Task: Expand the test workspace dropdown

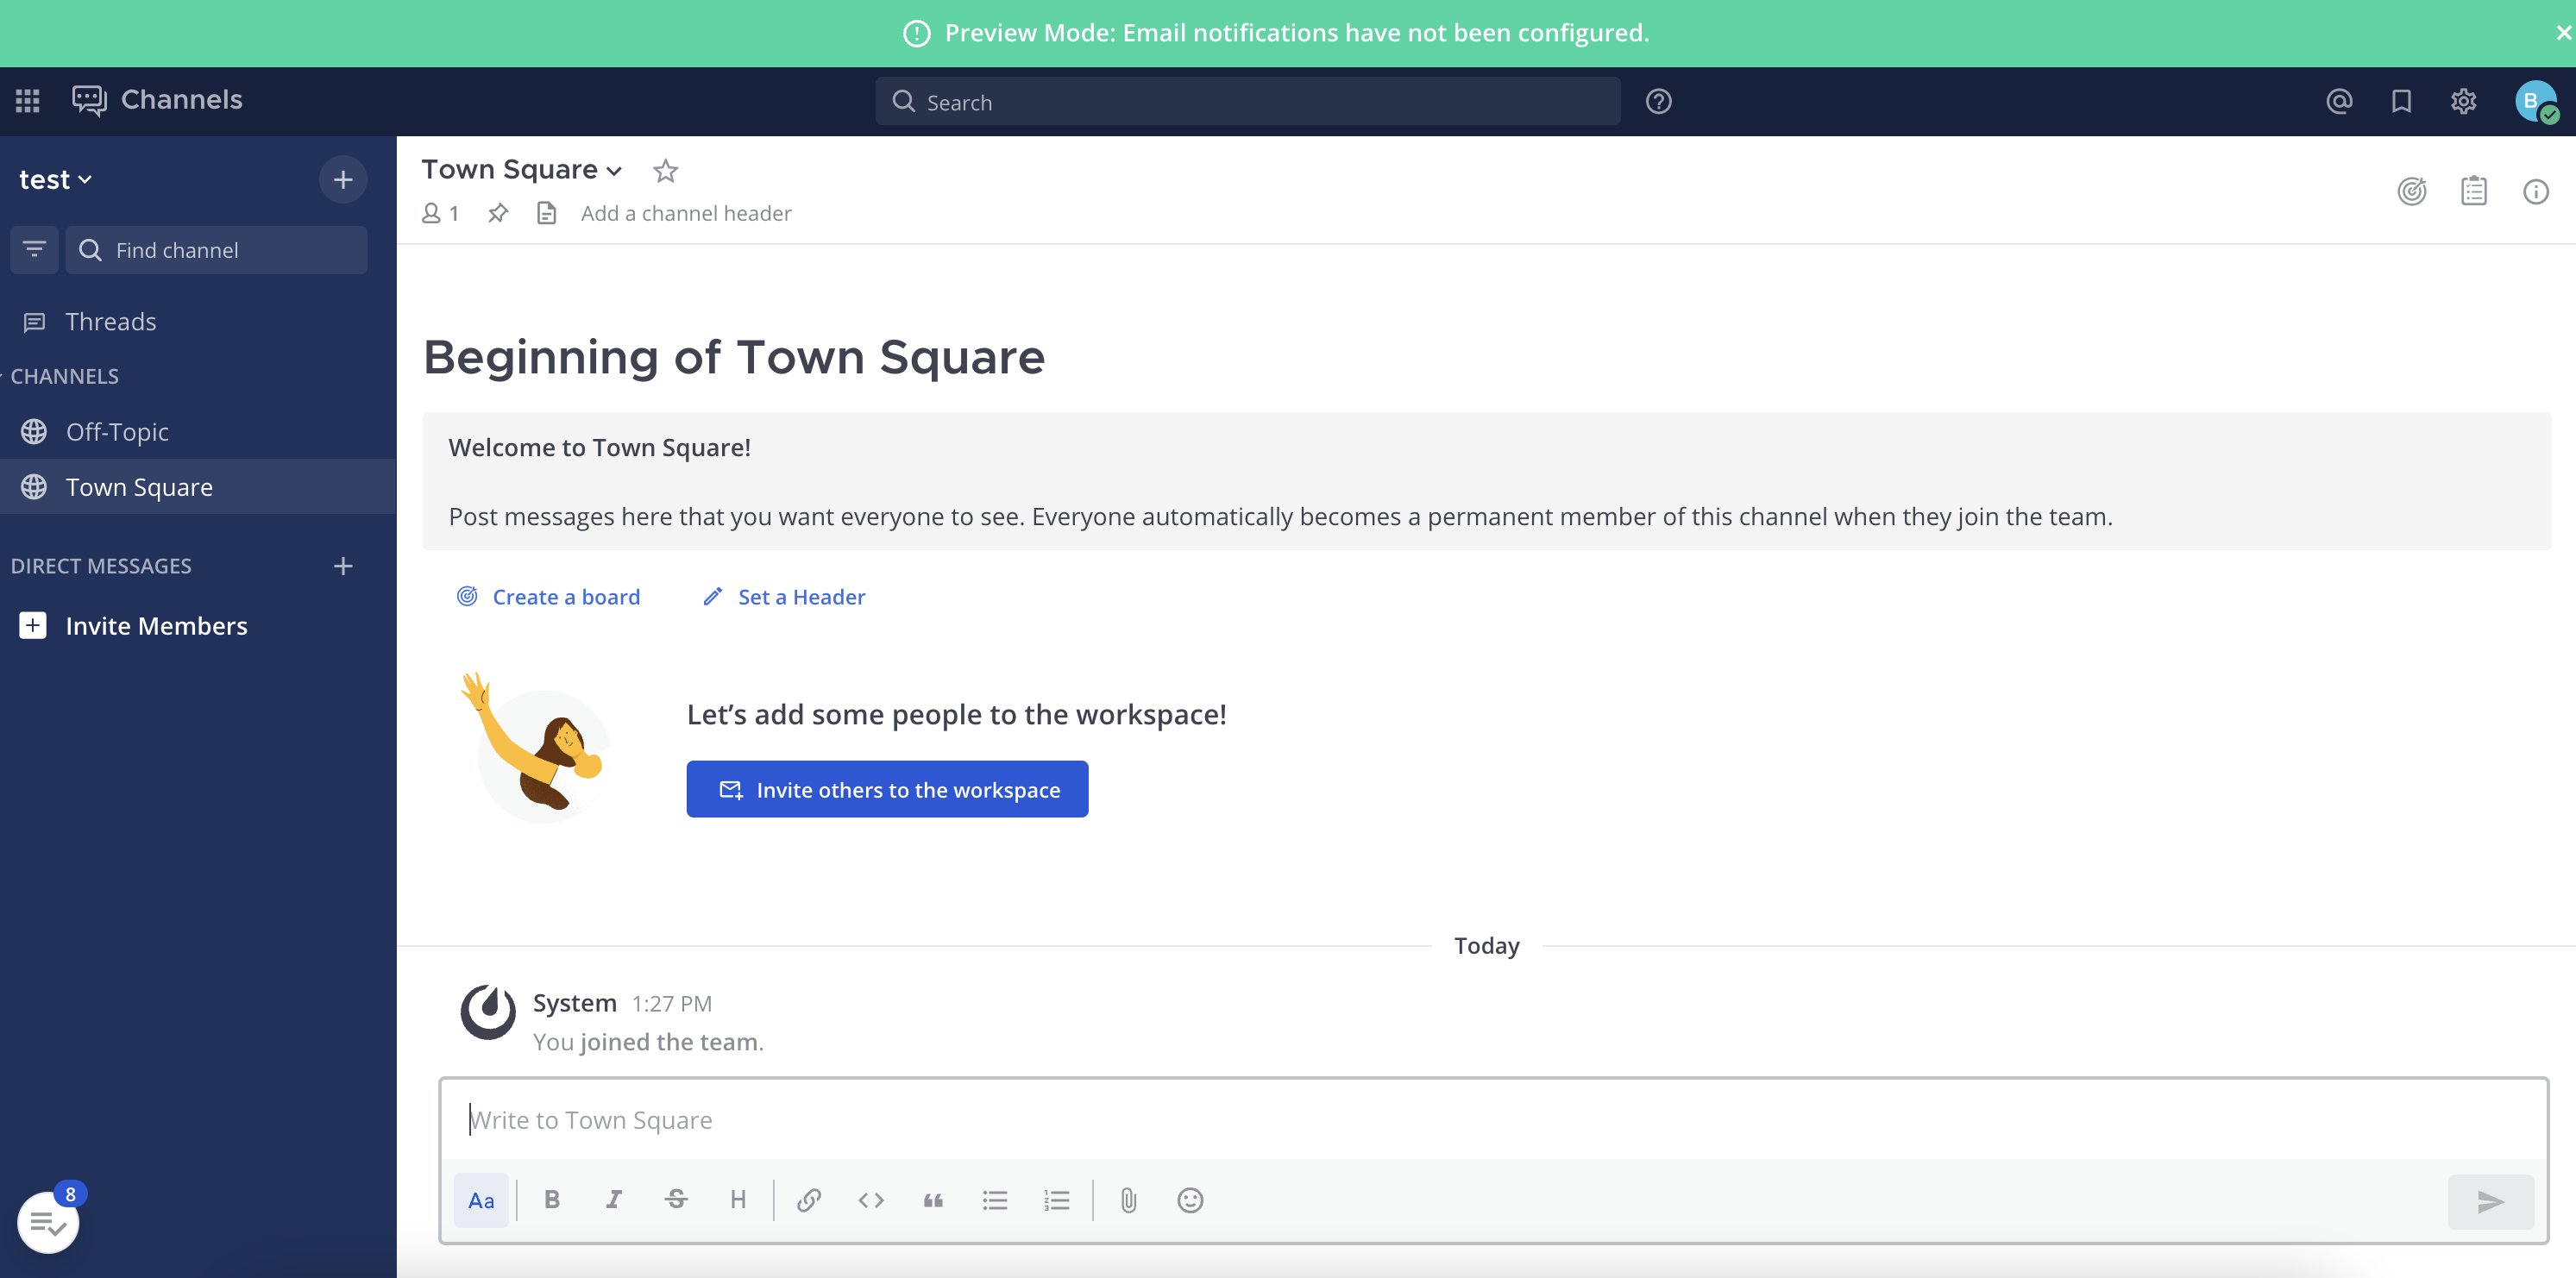Action: coord(58,179)
